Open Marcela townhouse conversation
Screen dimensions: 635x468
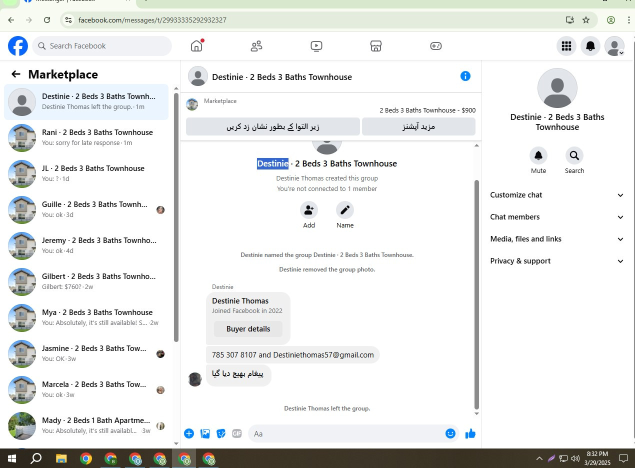pos(86,389)
